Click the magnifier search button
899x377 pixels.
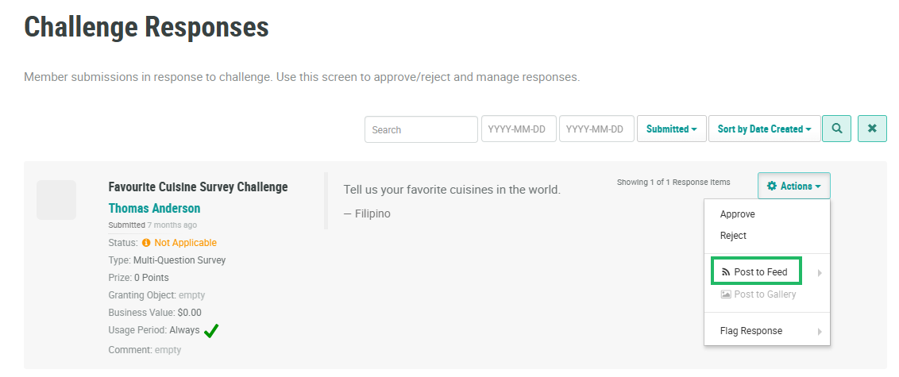[x=836, y=129]
